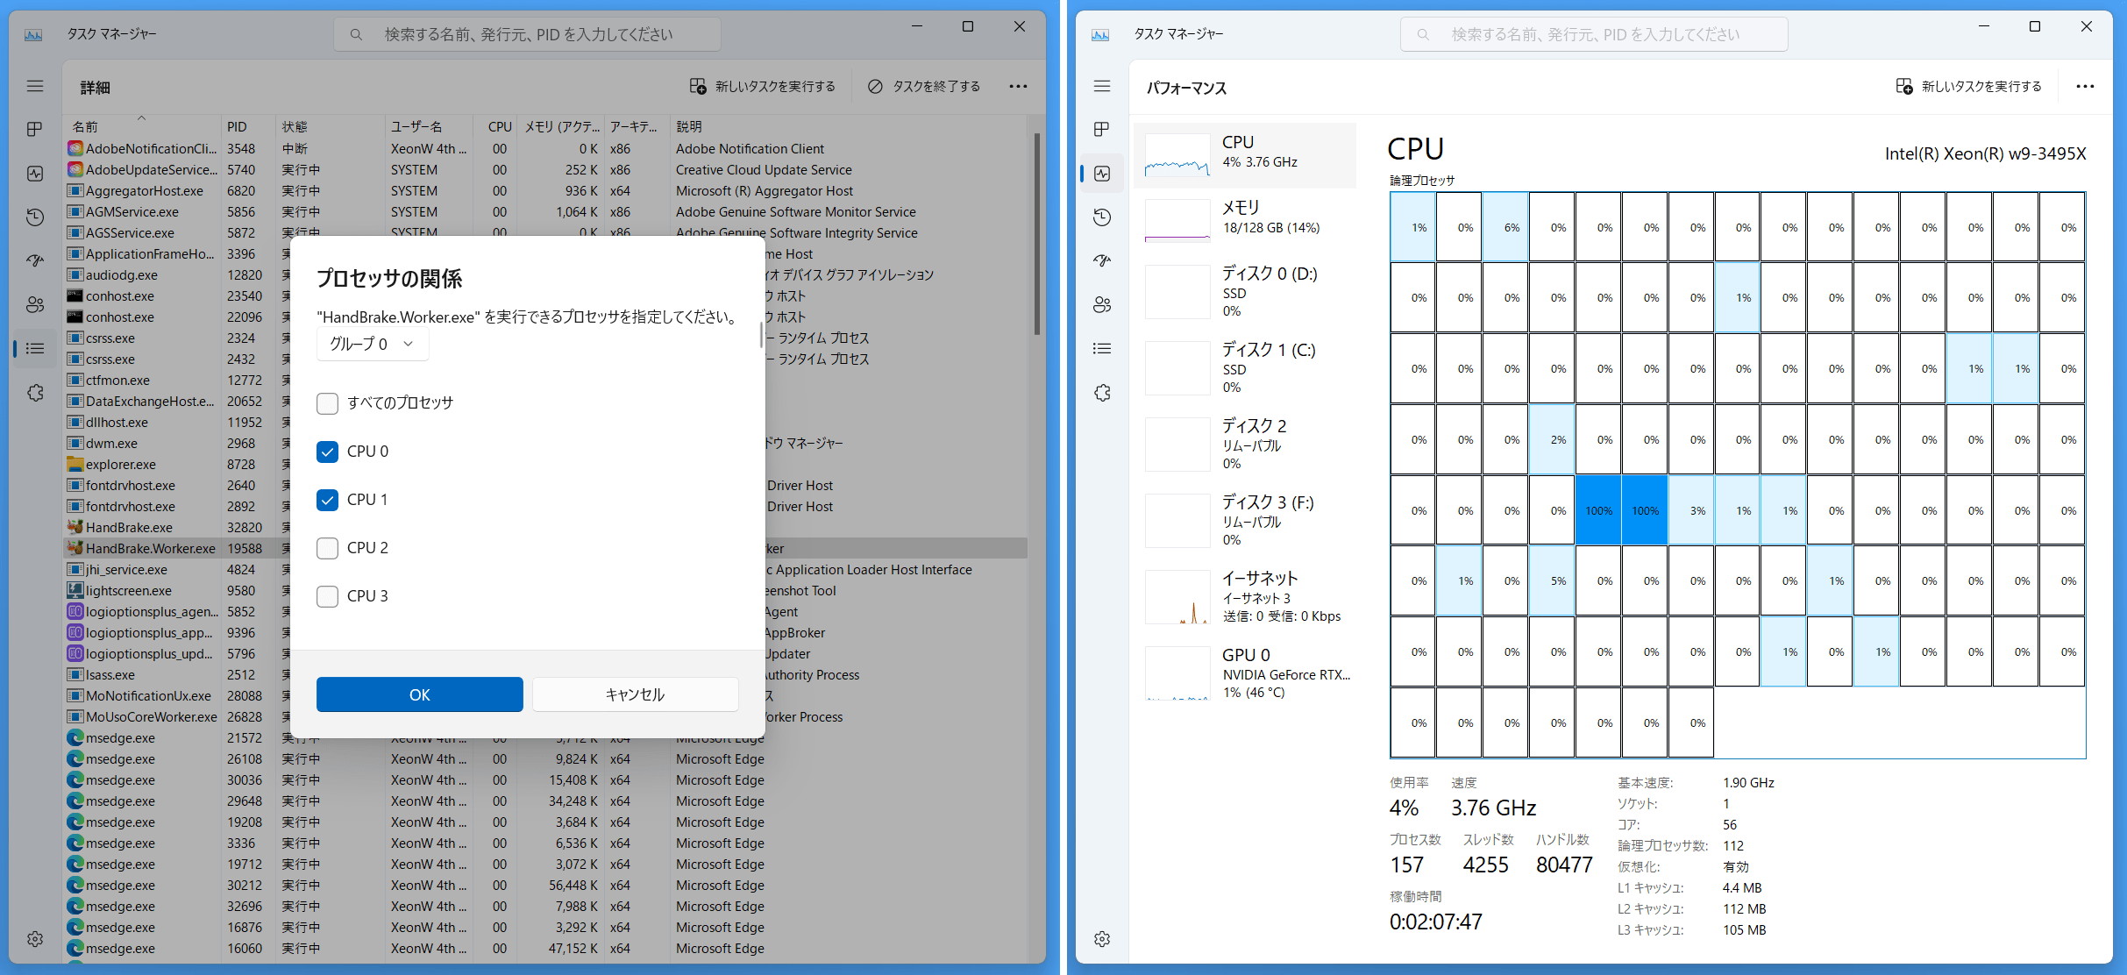This screenshot has height=975, width=2127.
Task: Select ディスク 3 (F:) performance entry
Action: coord(1245,521)
